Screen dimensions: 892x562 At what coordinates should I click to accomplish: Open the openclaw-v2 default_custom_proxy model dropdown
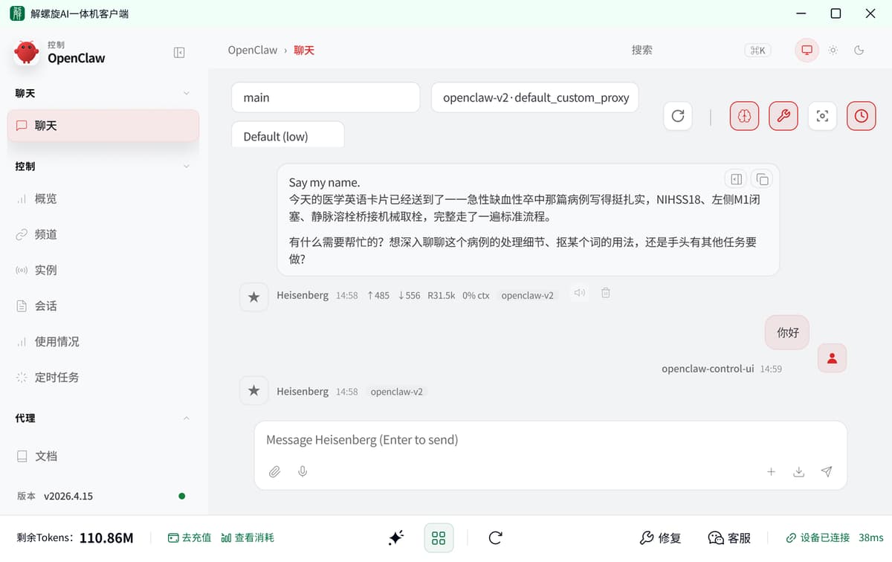tap(535, 97)
